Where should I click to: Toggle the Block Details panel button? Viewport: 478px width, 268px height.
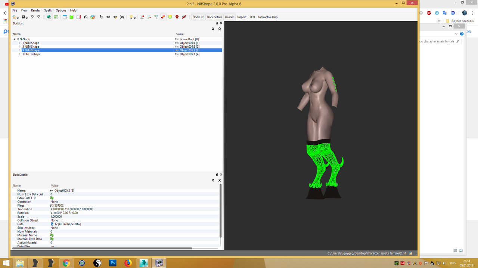(214, 17)
